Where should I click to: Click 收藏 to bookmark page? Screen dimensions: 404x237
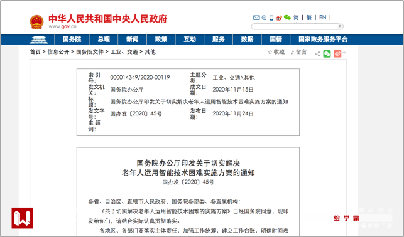pyautogui.click(x=276, y=52)
